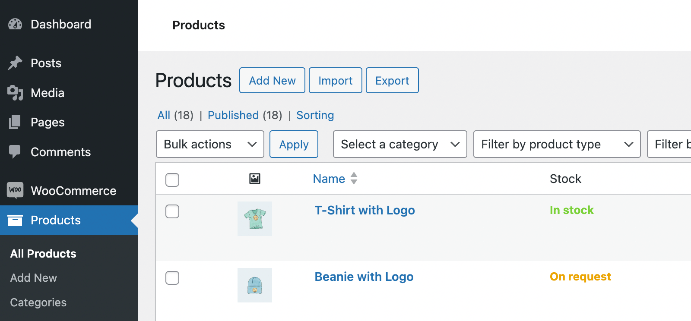This screenshot has width=691, height=321.
Task: Click the Posts pushpin icon
Action: click(x=15, y=63)
